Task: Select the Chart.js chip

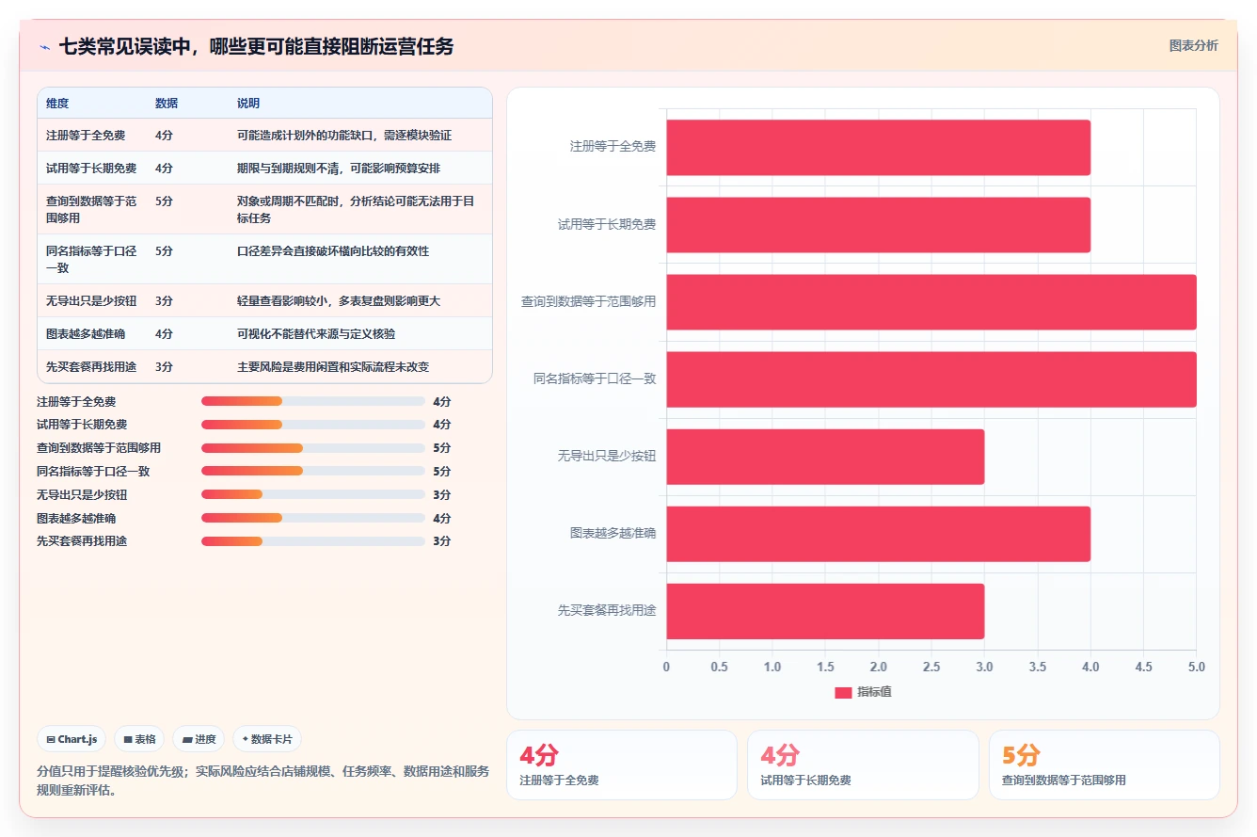Action: click(x=72, y=739)
